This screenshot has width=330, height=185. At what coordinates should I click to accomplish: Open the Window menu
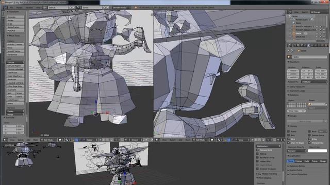point(29,8)
